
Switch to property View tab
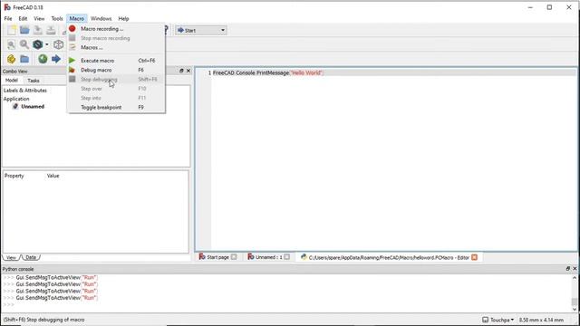pyautogui.click(x=11, y=257)
